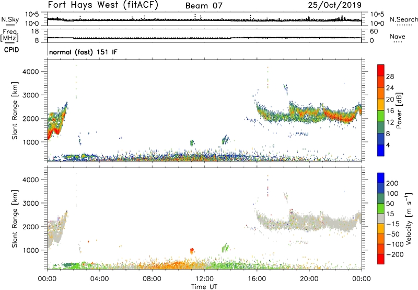The width and height of the screenshot is (418, 290).
Task: Click the 'Velocity [m s-1]' colorbar title
Action: [x=409, y=219]
